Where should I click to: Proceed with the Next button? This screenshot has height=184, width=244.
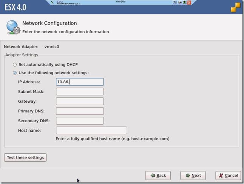(193, 176)
